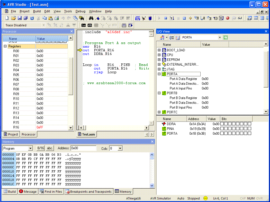
Task: Toggle the first DDRA bit checkbox
Action: (x=222, y=124)
